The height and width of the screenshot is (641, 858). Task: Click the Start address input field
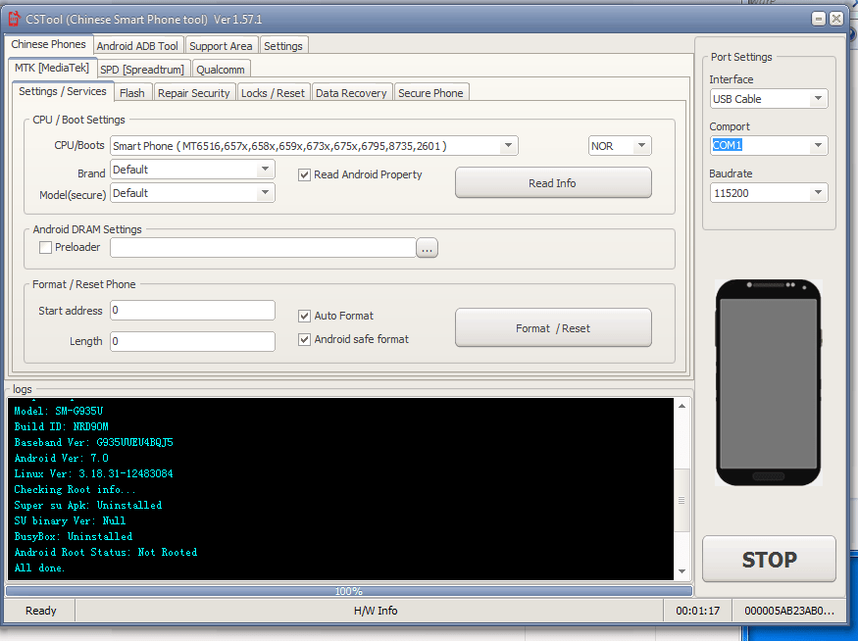coord(192,310)
